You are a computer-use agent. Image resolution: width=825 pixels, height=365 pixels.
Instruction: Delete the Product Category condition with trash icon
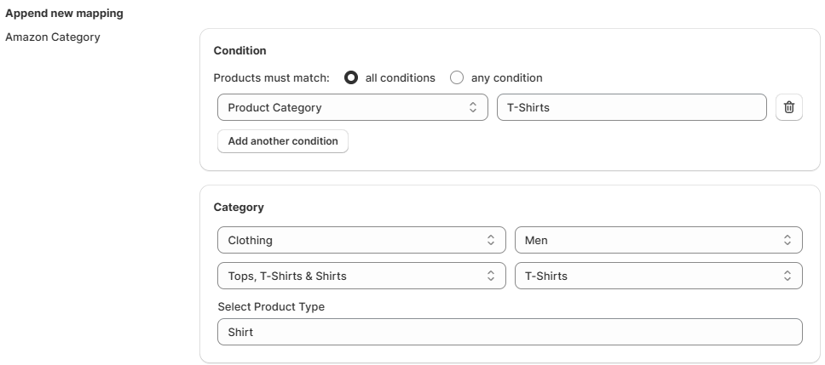(788, 107)
